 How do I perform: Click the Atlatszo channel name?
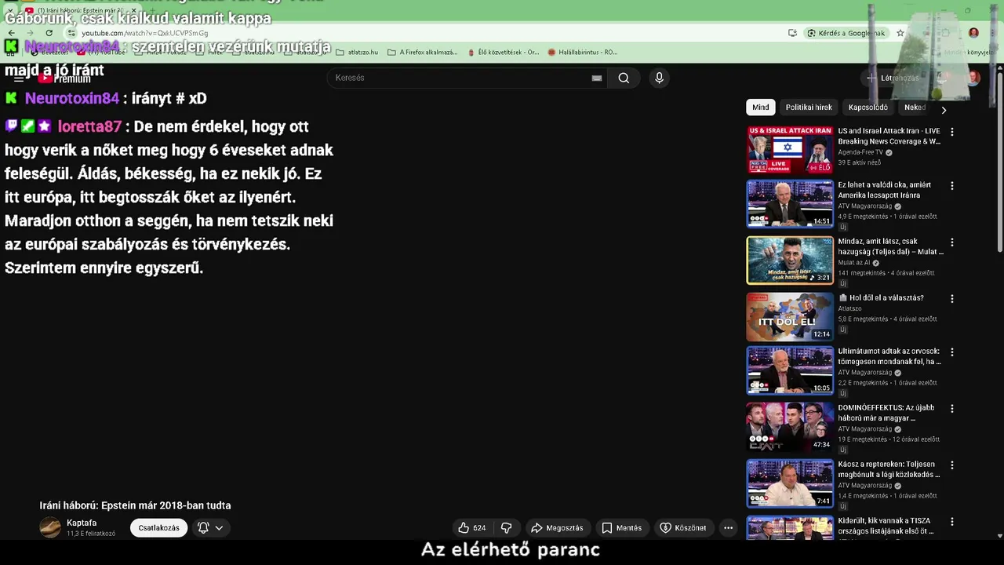pos(849,308)
